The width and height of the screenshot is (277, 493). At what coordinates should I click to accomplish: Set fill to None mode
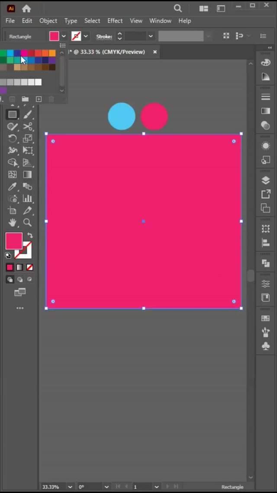coord(30,267)
